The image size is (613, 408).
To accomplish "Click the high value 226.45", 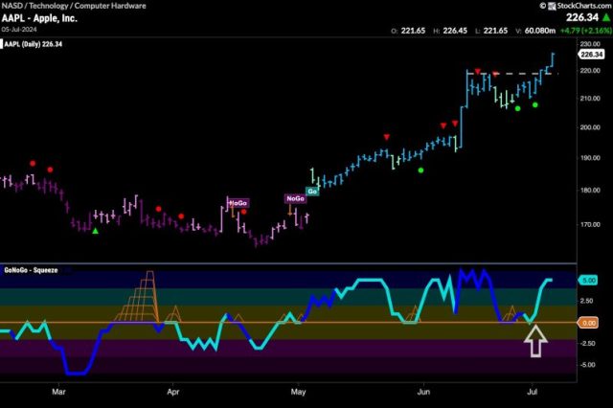I will point(455,31).
